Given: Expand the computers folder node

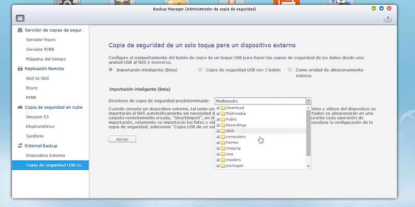Looking at the screenshot, I should point(218,137).
